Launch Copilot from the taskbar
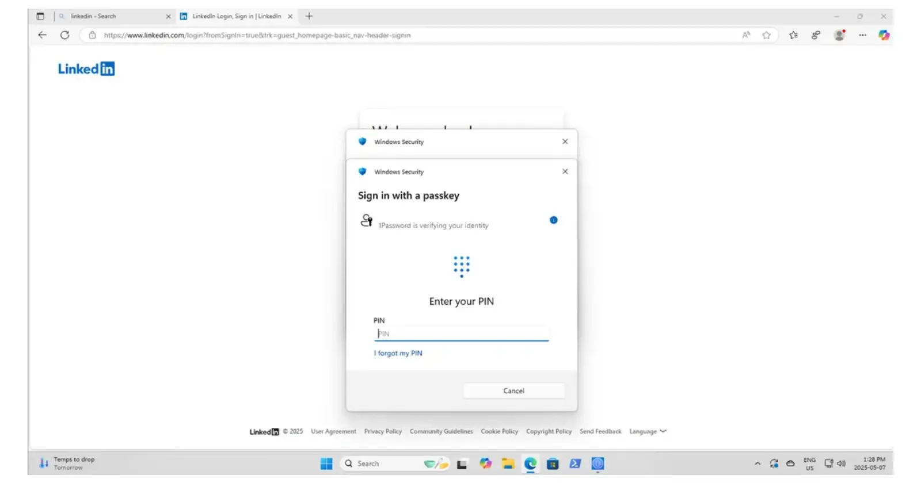The image size is (921, 483). pyautogui.click(x=486, y=463)
